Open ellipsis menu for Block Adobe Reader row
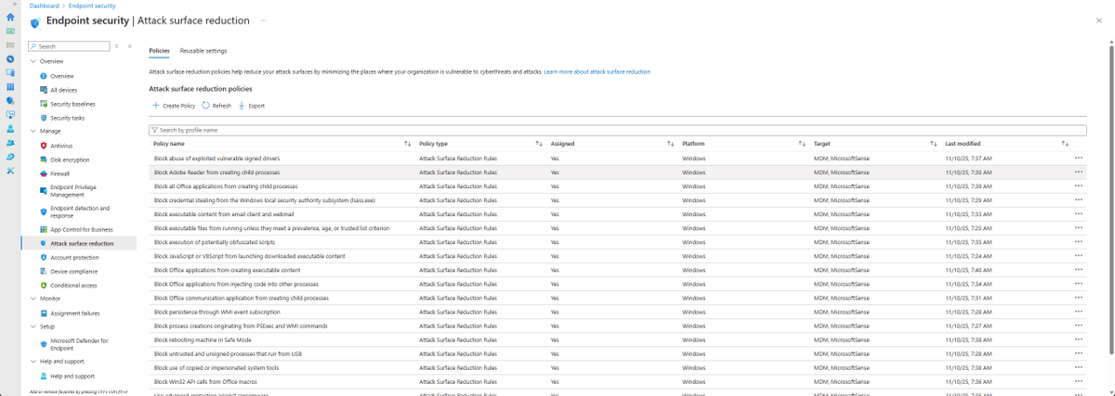1115x396 pixels. point(1078,172)
